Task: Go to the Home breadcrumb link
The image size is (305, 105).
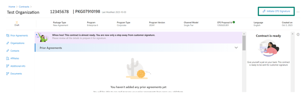Action: [x=12, y=7]
